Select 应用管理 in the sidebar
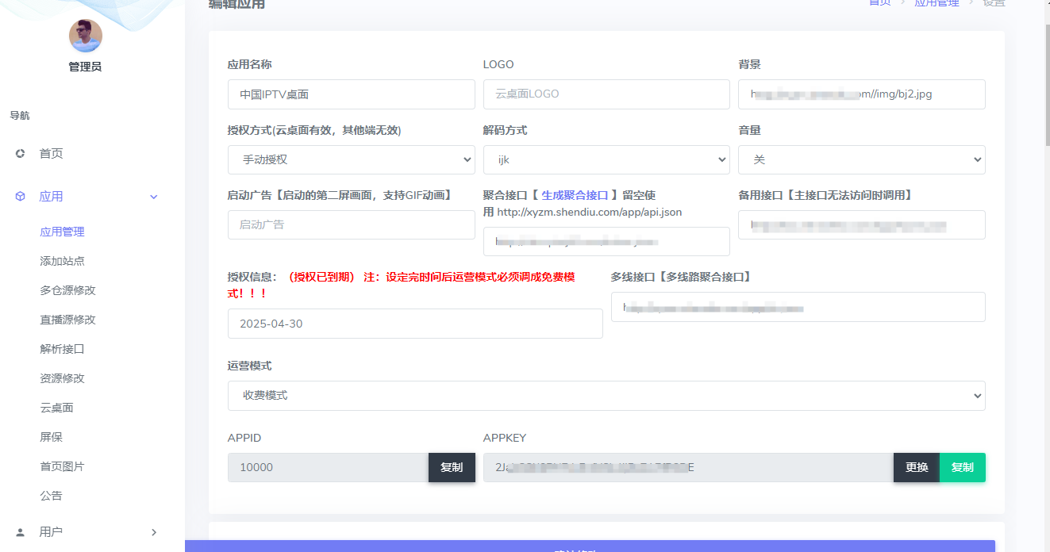The width and height of the screenshot is (1050, 552). (62, 231)
